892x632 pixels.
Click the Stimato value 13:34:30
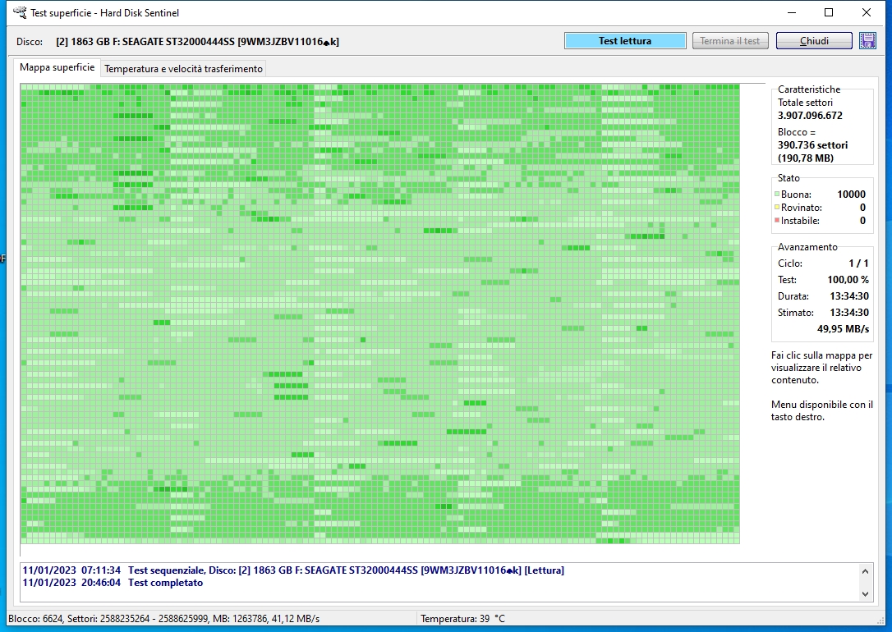point(849,313)
